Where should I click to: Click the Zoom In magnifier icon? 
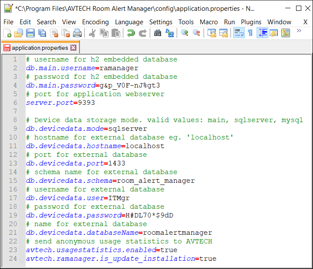(x=185, y=33)
